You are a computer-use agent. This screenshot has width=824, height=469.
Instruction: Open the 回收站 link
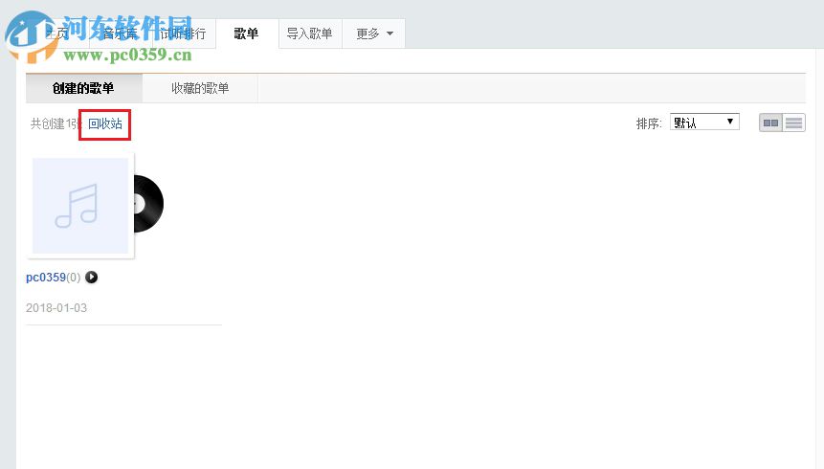[x=105, y=123]
